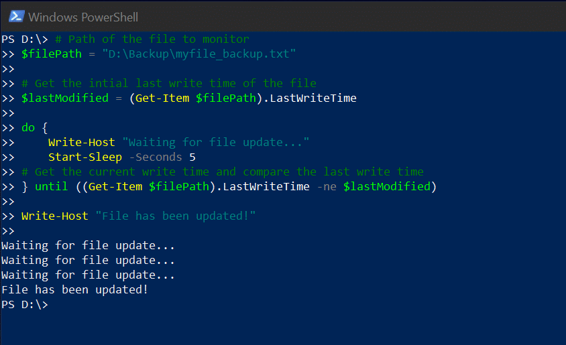Click the final PS D:\> prompt
566x345 pixels.
tap(25, 305)
